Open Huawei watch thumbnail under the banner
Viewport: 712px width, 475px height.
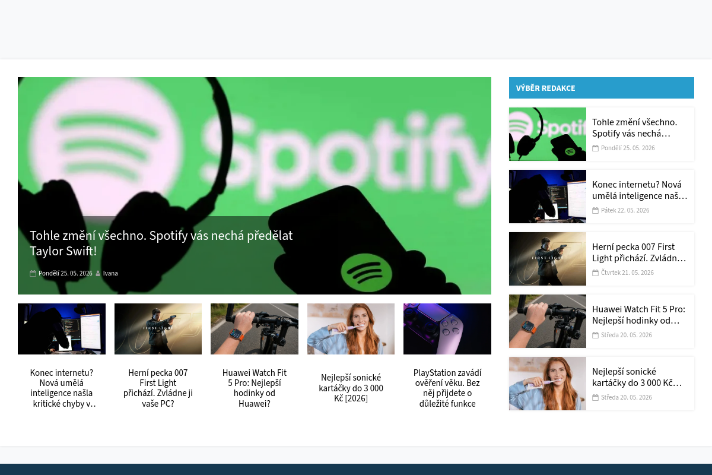[x=255, y=329]
